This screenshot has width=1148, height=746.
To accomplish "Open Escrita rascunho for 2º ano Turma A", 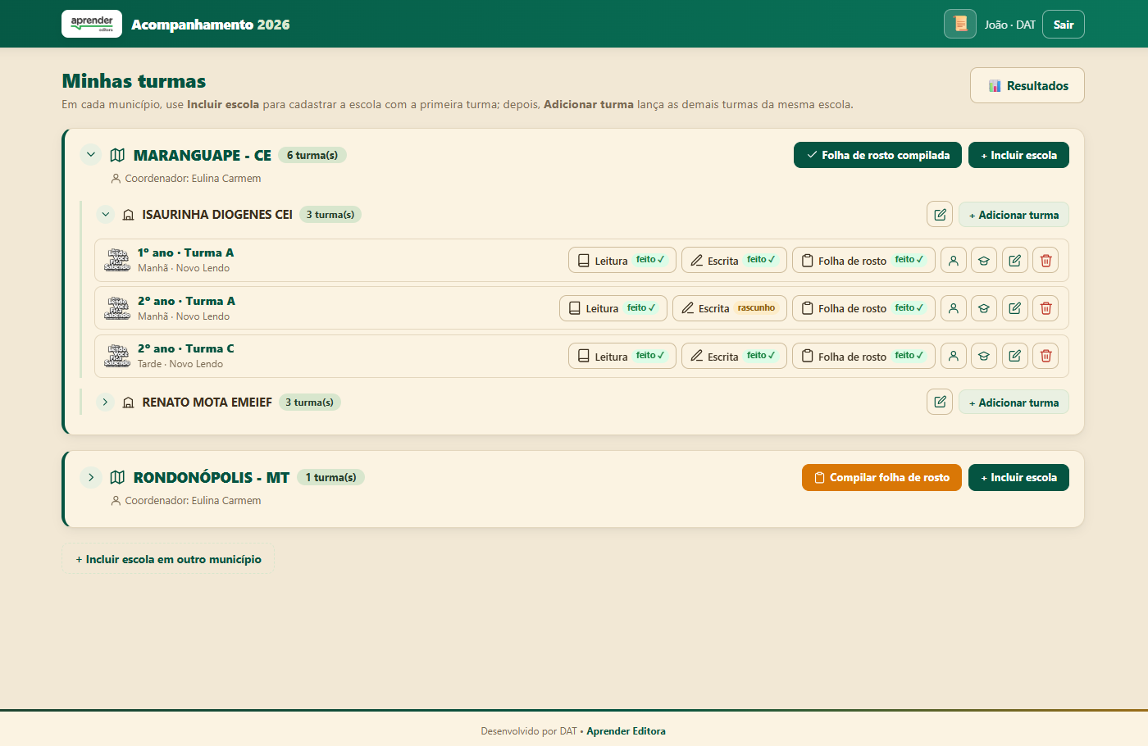I will 730,308.
